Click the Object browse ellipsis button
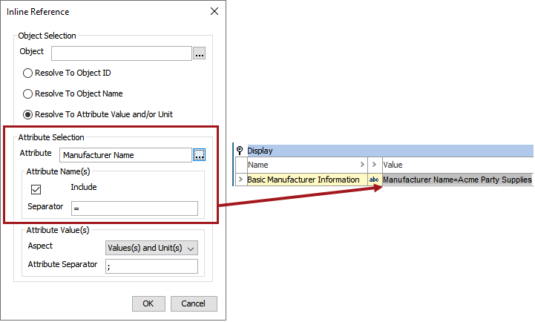Image resolution: width=535 pixels, height=322 pixels. [200, 53]
